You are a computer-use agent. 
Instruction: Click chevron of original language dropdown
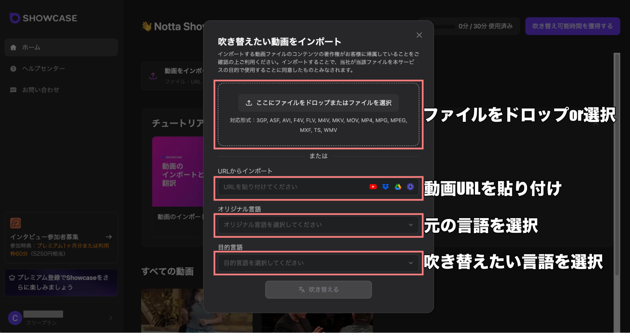pos(411,225)
